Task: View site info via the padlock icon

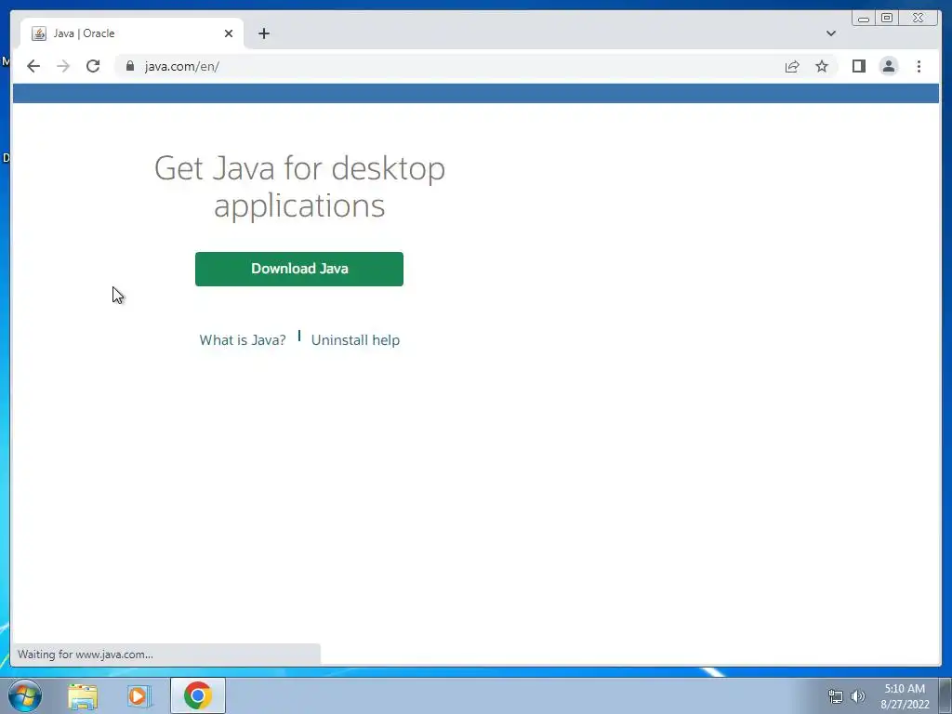Action: point(130,66)
